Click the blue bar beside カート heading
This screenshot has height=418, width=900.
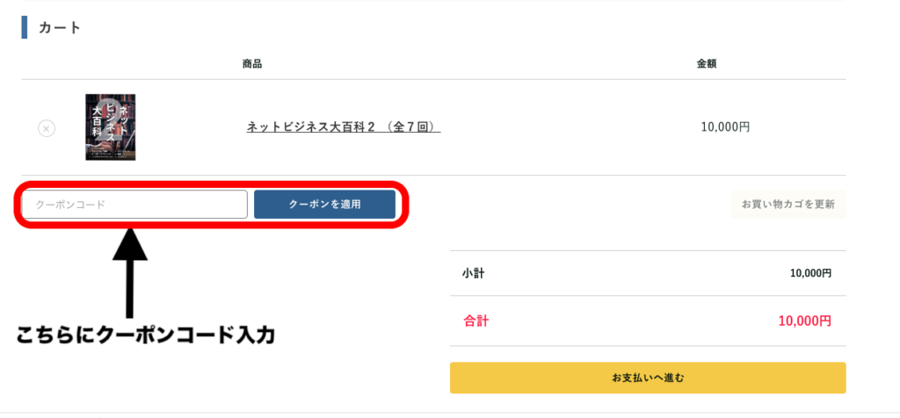24,27
